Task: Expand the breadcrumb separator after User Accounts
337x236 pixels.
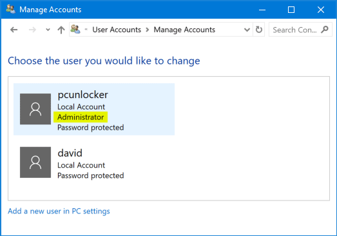Action: [x=148, y=30]
